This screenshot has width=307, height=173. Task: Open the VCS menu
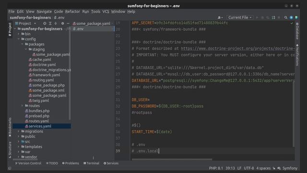coord(106,12)
